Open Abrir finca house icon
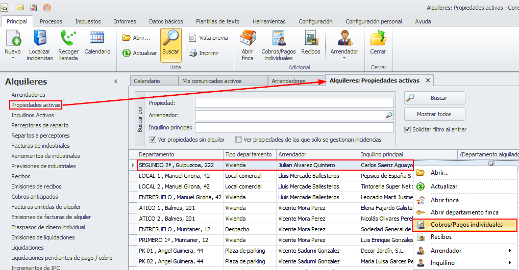The height and width of the screenshot is (270, 519). (x=248, y=39)
